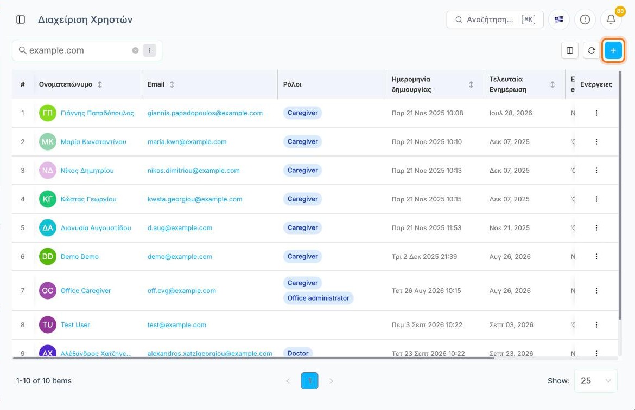Open the language flag selector

(x=559, y=19)
